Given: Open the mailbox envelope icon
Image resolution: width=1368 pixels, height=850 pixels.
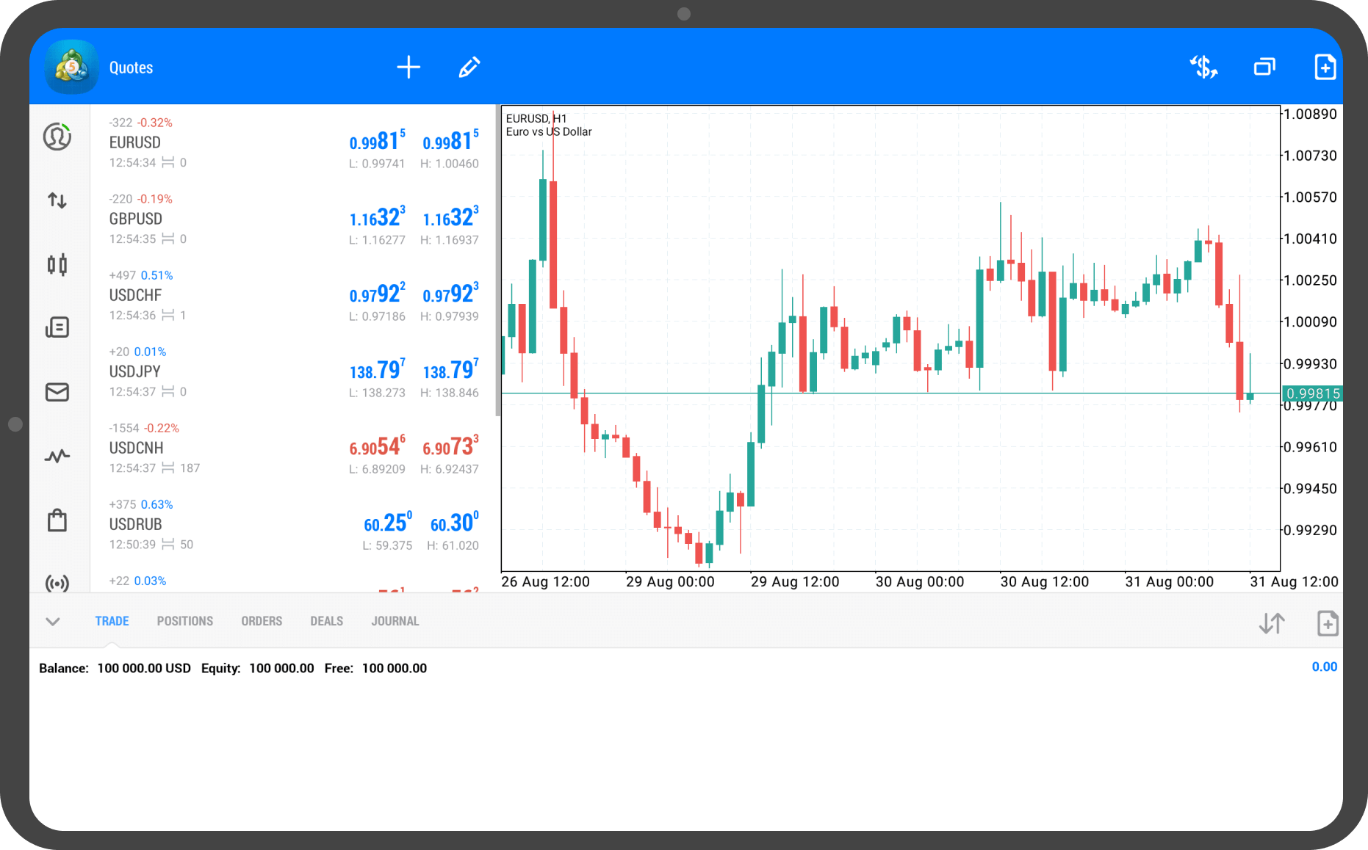Looking at the screenshot, I should click(x=57, y=392).
